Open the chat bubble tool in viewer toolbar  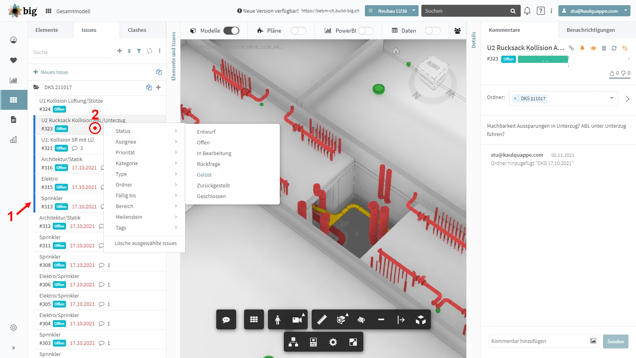point(226,319)
